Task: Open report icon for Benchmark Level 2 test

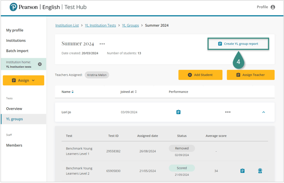Action: pyautogui.click(x=242, y=171)
